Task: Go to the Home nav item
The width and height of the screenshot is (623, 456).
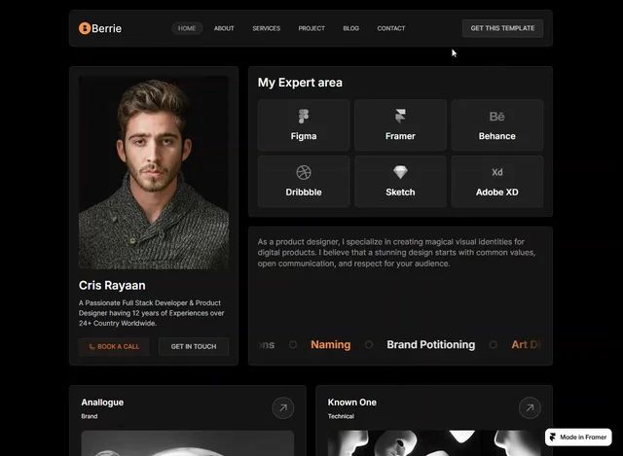Action: pyautogui.click(x=187, y=28)
